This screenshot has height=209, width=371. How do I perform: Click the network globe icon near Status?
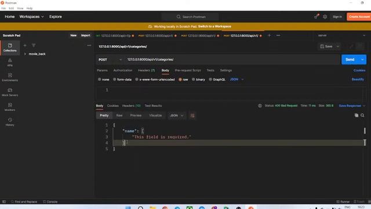pyautogui.click(x=260, y=106)
